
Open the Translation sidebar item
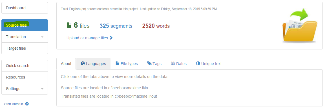(x=25, y=37)
